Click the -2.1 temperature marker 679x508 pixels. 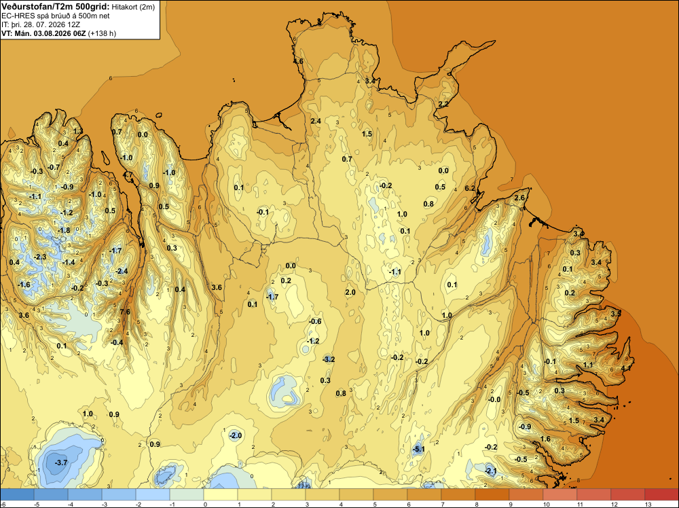[x=490, y=471]
